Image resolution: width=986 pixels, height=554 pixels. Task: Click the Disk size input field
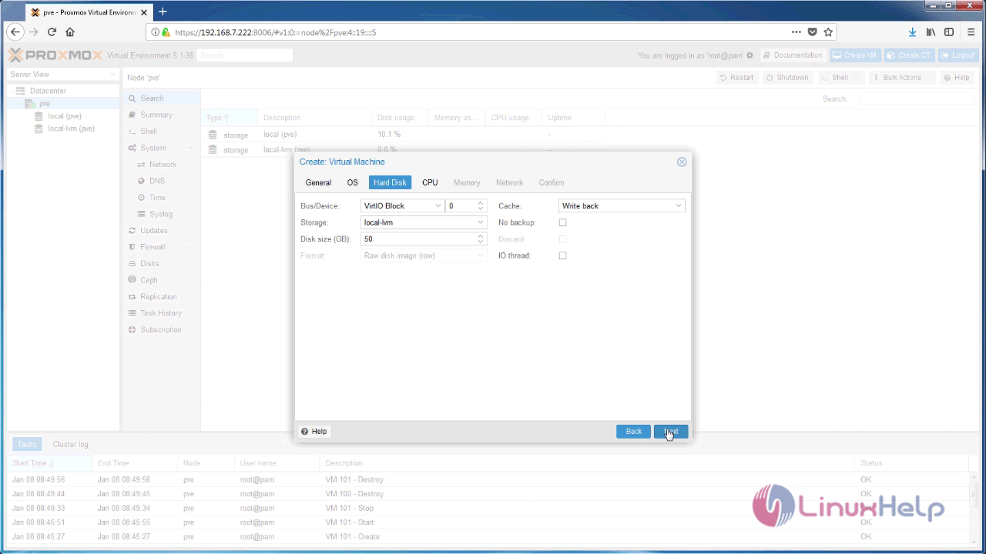point(418,239)
